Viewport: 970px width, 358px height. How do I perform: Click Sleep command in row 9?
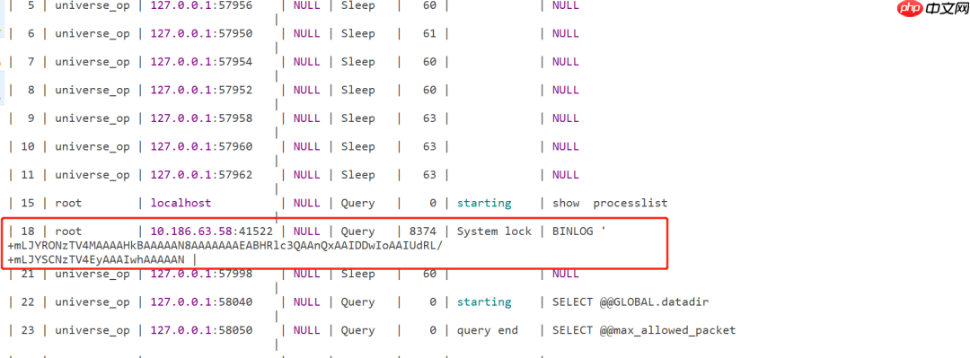(x=358, y=118)
